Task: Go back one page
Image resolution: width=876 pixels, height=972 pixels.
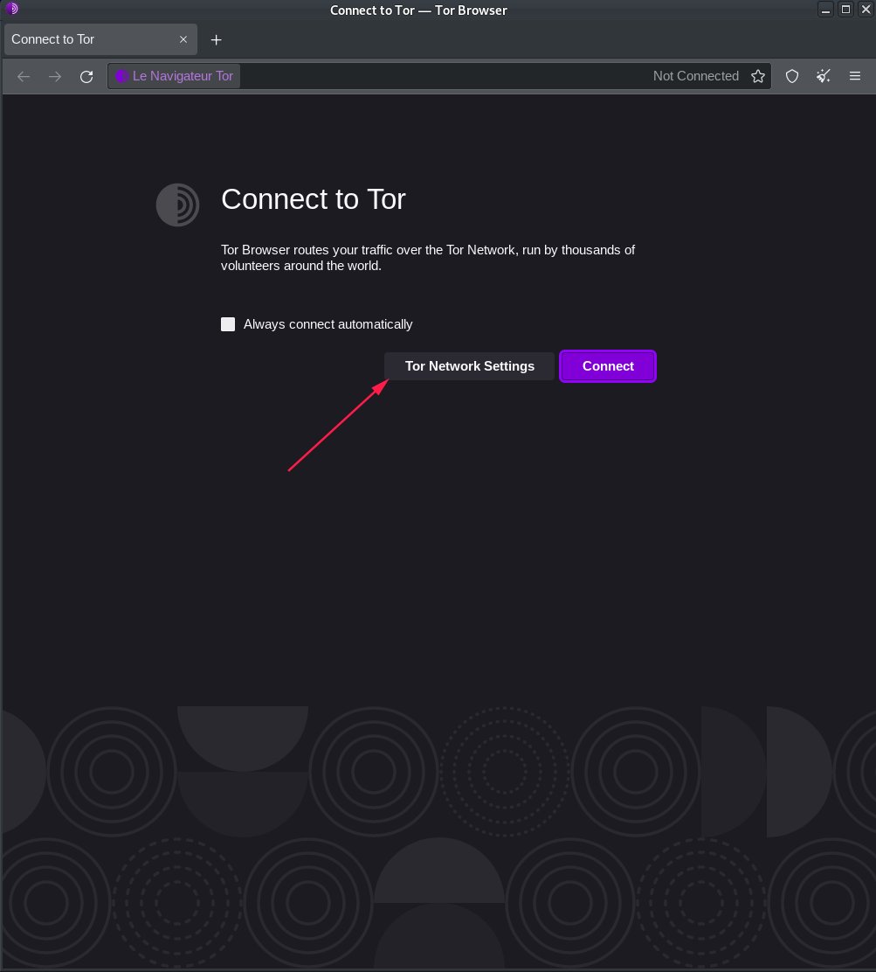Action: (x=24, y=76)
